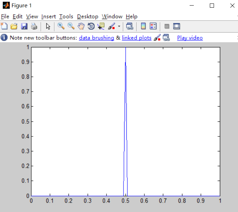
Task: Click link-plot icon in notification bar
Action: click(166, 38)
